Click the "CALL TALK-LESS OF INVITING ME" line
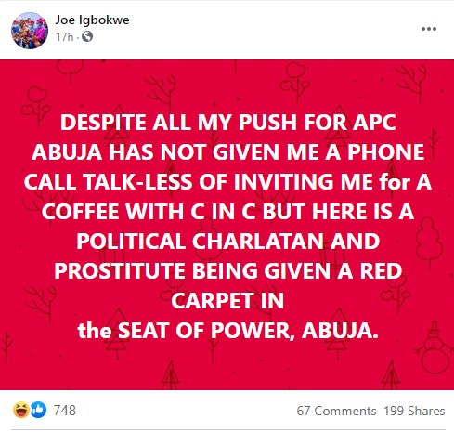 [227, 182]
